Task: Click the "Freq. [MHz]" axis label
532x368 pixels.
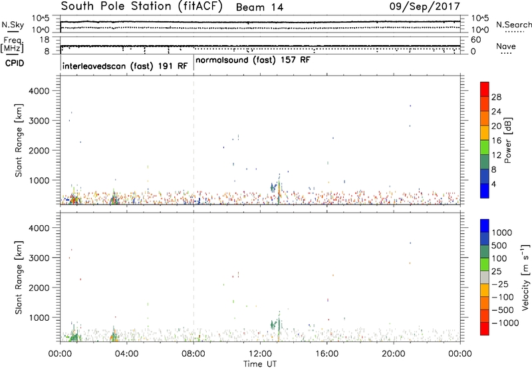Action: [13, 45]
